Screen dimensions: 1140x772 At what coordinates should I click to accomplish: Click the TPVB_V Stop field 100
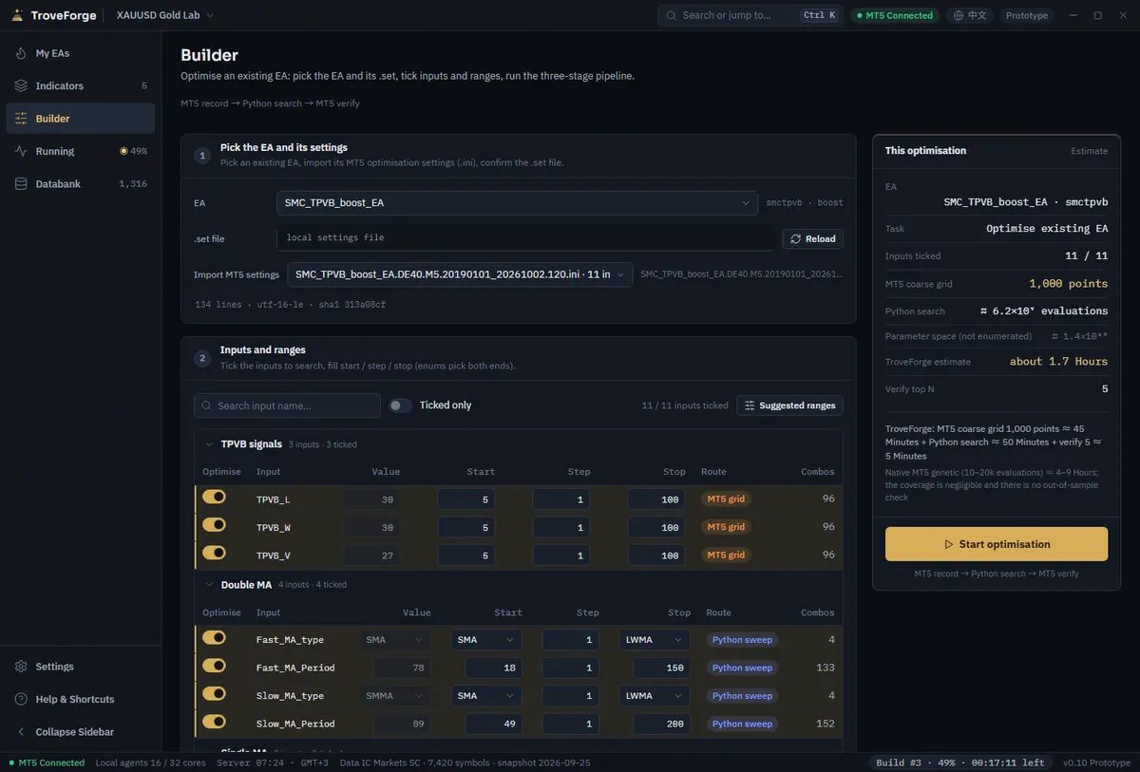pyautogui.click(x=656, y=555)
